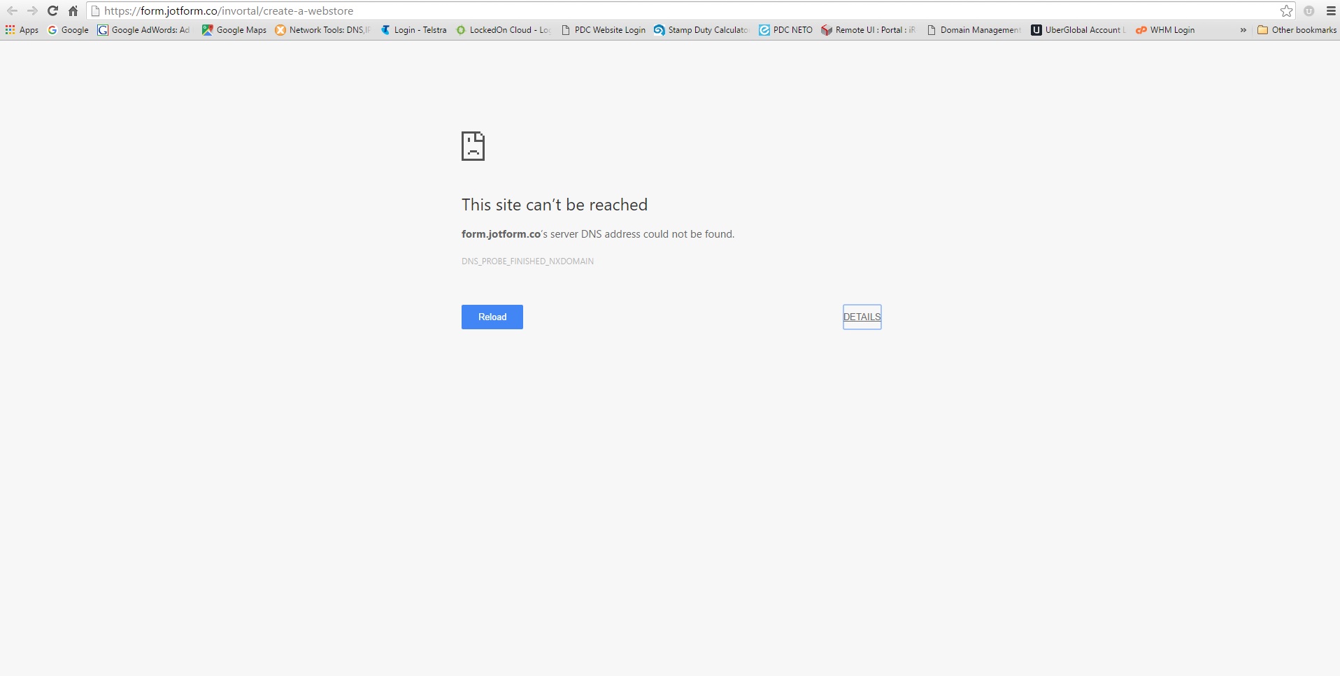
Task: Click the extension icon beside the star
Action: (x=1309, y=10)
